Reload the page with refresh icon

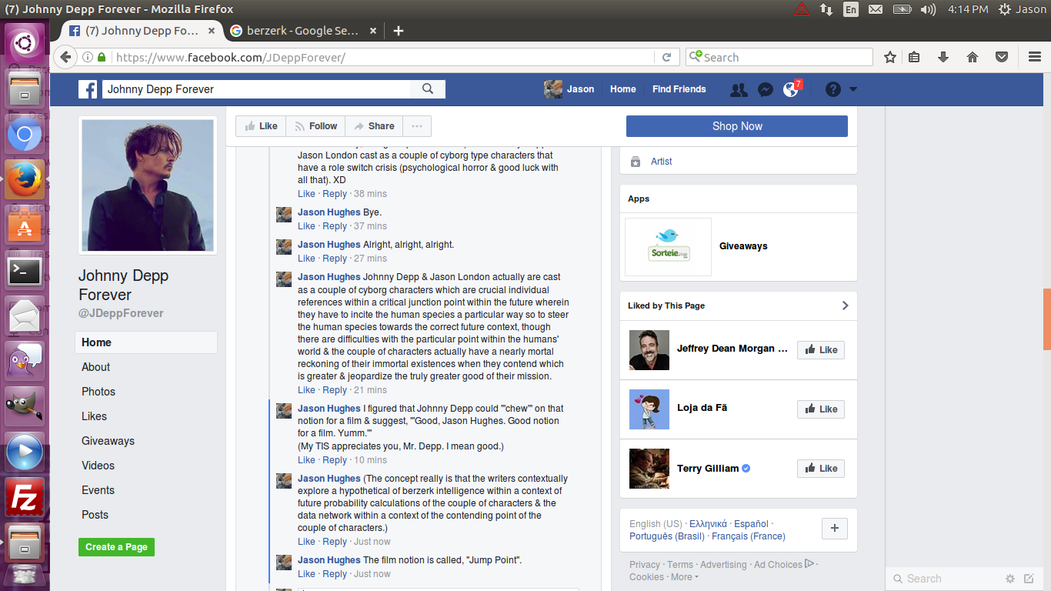(667, 57)
